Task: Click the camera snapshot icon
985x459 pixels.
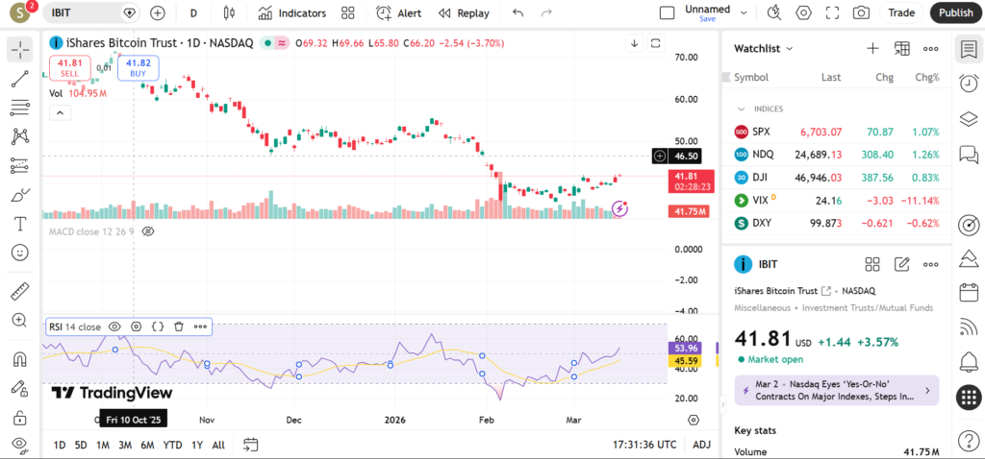Action: pos(862,13)
